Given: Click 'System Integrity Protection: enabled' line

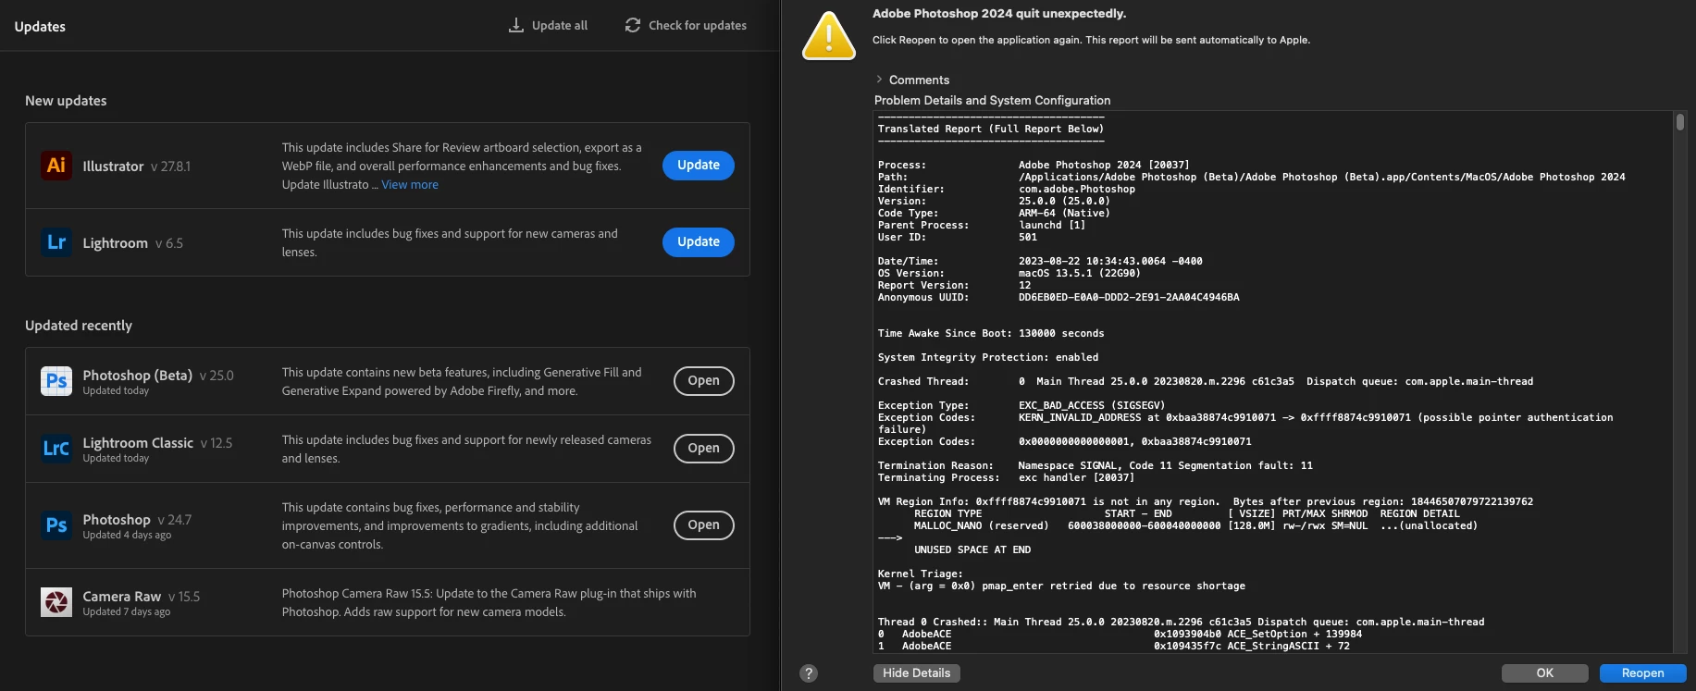Looking at the screenshot, I should coord(988,357).
